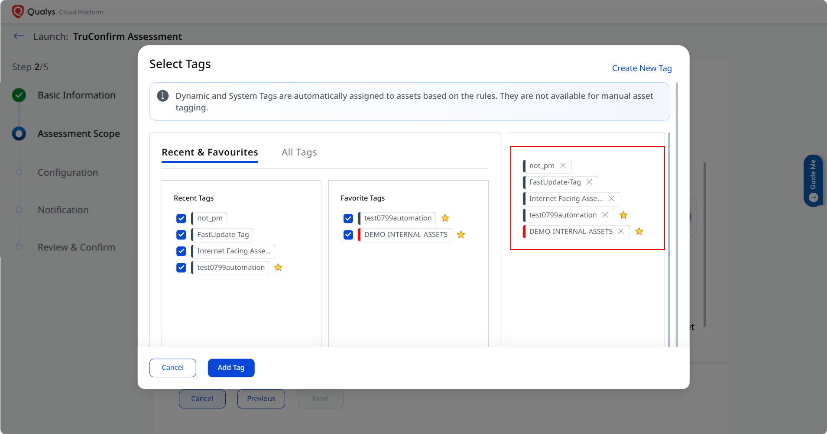This screenshot has width=827, height=434.
Task: Go back using the left arrow icon
Action: [19, 36]
